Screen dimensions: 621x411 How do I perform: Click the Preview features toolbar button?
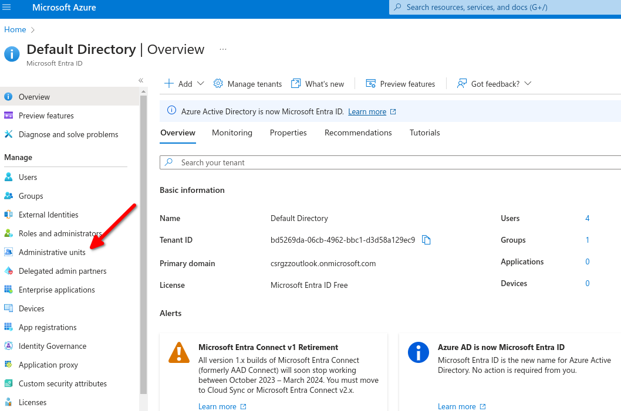click(x=400, y=84)
